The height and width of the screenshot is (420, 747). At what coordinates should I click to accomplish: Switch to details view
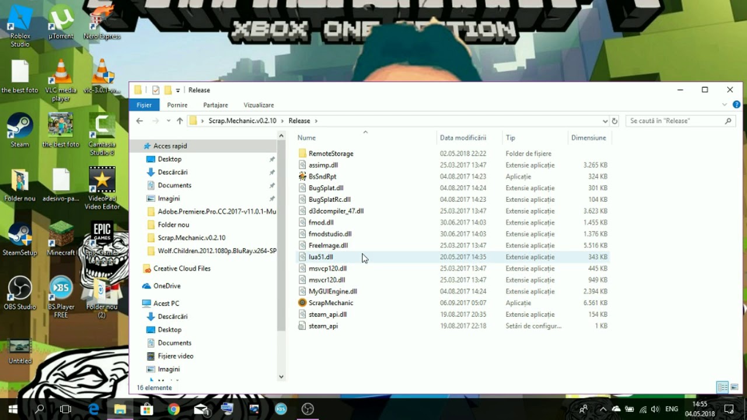722,387
